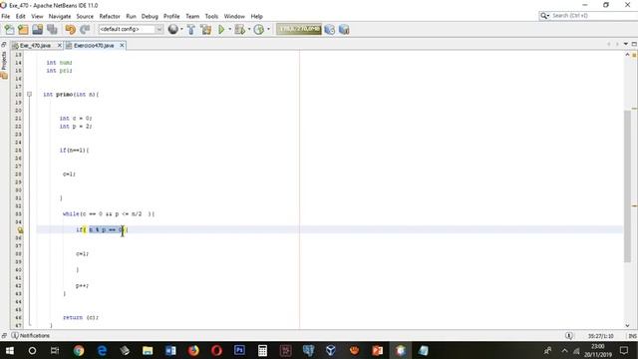The width and height of the screenshot is (638, 359).
Task: Profile the project toolbar icon
Action: tap(259, 29)
